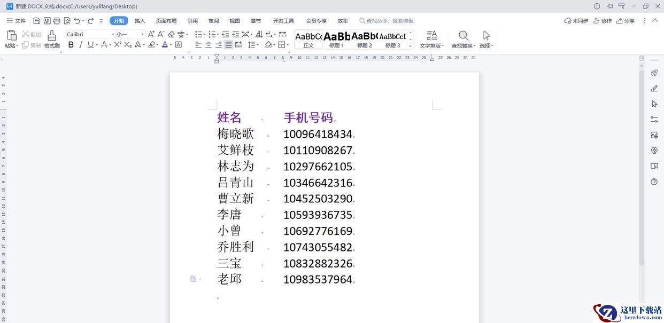This screenshot has height=323, width=664.
Task: Click the search commands box (查找命令)
Action: pos(389,21)
